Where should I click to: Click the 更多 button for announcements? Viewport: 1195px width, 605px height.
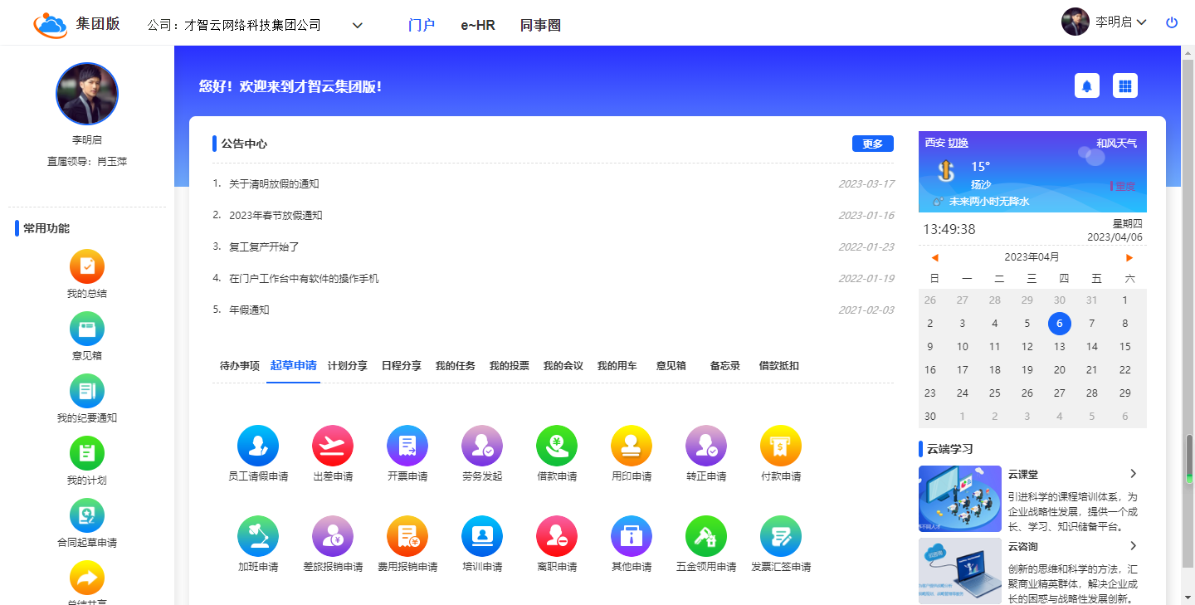872,143
